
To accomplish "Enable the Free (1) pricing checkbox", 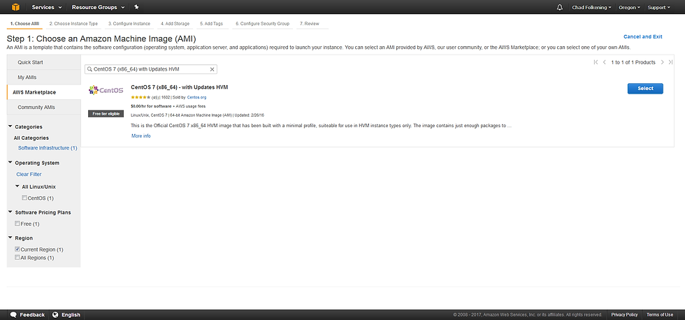I will coord(17,224).
